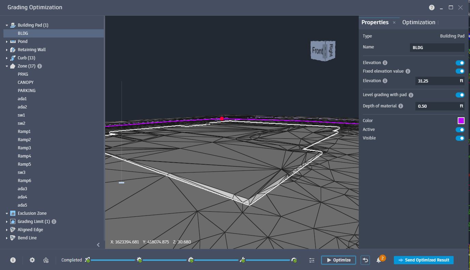Open the settings gear in bottom toolbar

[32, 260]
